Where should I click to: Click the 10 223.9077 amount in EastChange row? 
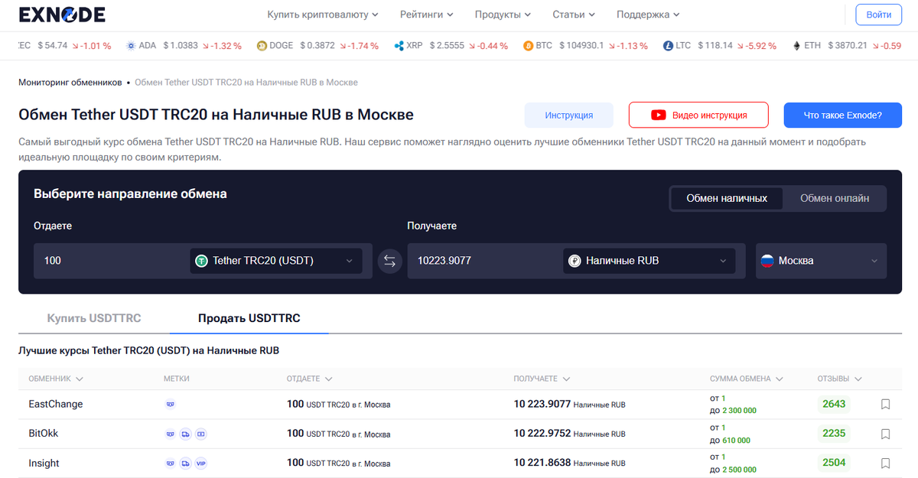pyautogui.click(x=542, y=405)
